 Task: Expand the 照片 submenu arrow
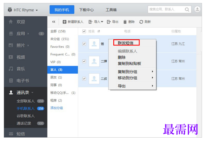(28, 45)
